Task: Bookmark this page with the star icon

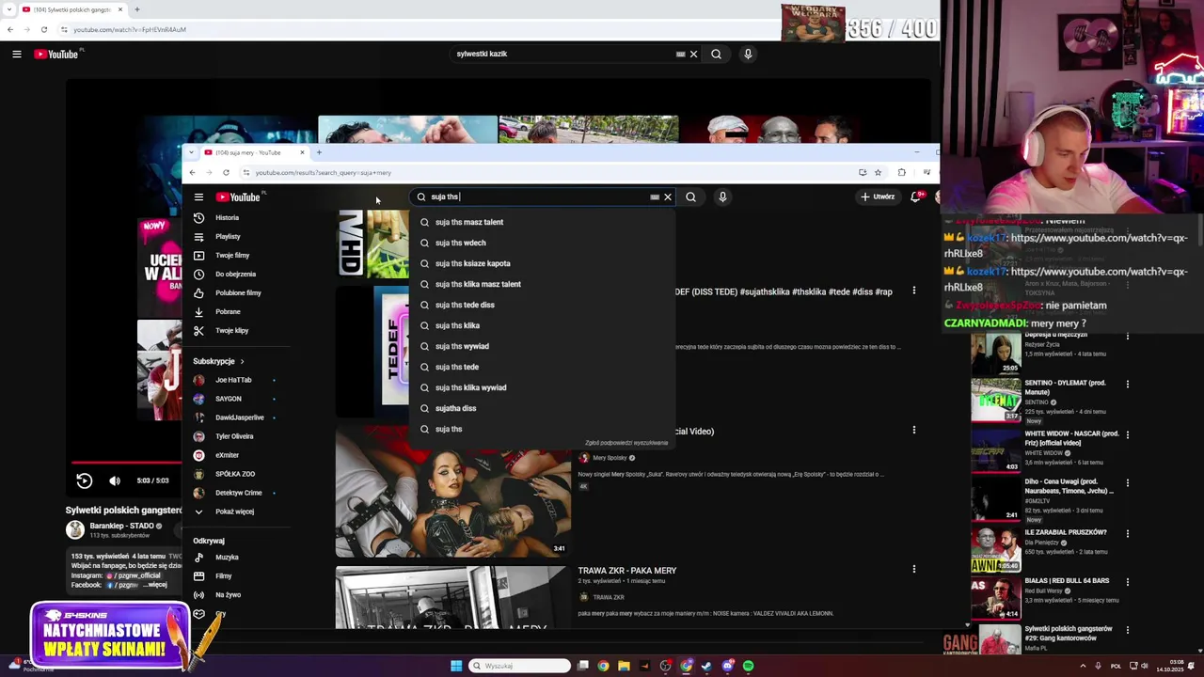Action: coord(878,173)
